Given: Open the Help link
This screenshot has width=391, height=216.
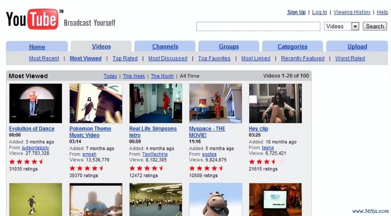Looking at the screenshot, I should [382, 12].
